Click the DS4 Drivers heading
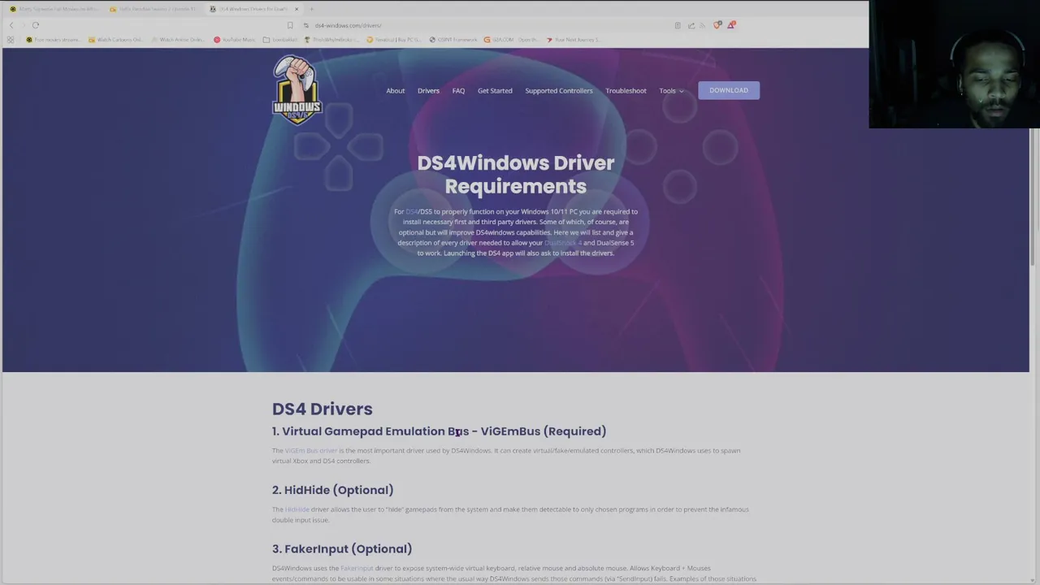This screenshot has width=1040, height=585. click(x=322, y=409)
